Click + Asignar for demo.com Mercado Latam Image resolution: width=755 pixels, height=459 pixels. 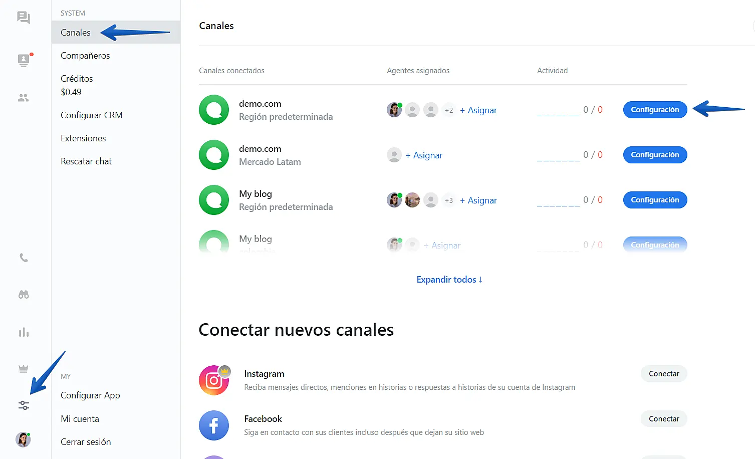(424, 155)
